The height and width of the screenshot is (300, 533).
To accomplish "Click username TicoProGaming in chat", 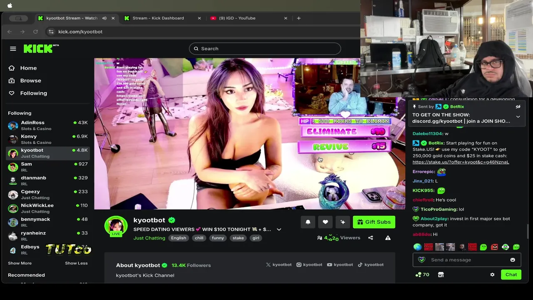I will 439,209.
